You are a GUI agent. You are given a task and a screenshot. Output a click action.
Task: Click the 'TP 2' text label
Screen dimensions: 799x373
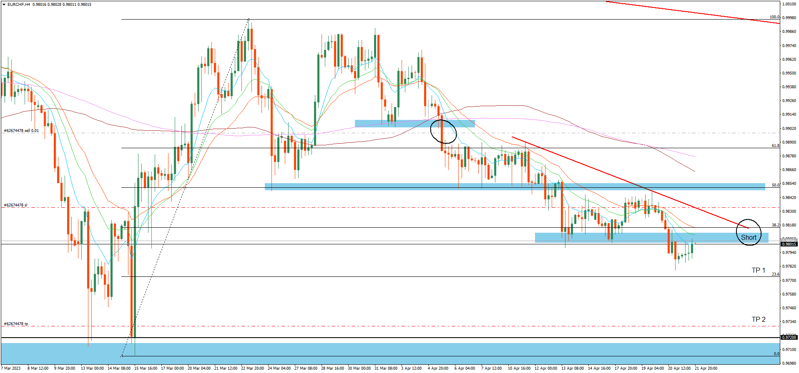tap(759, 320)
